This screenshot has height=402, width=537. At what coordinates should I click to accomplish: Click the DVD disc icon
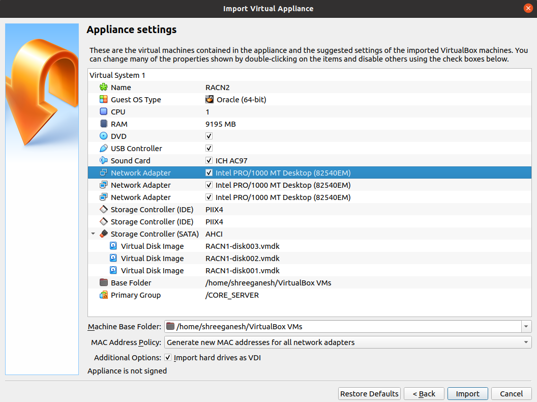point(103,136)
